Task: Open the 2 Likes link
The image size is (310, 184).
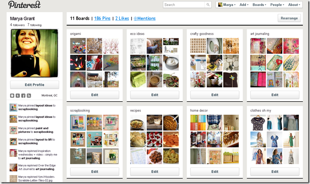Action: [x=122, y=19]
